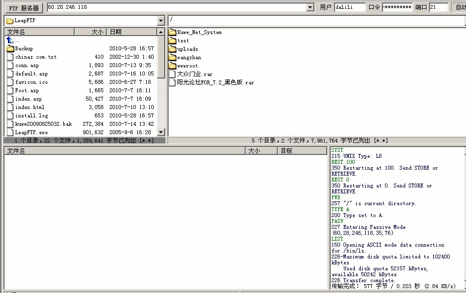The width and height of the screenshot is (466, 293).
Task: Select kuww20090825032.bak in local list
Action: tap(43, 124)
